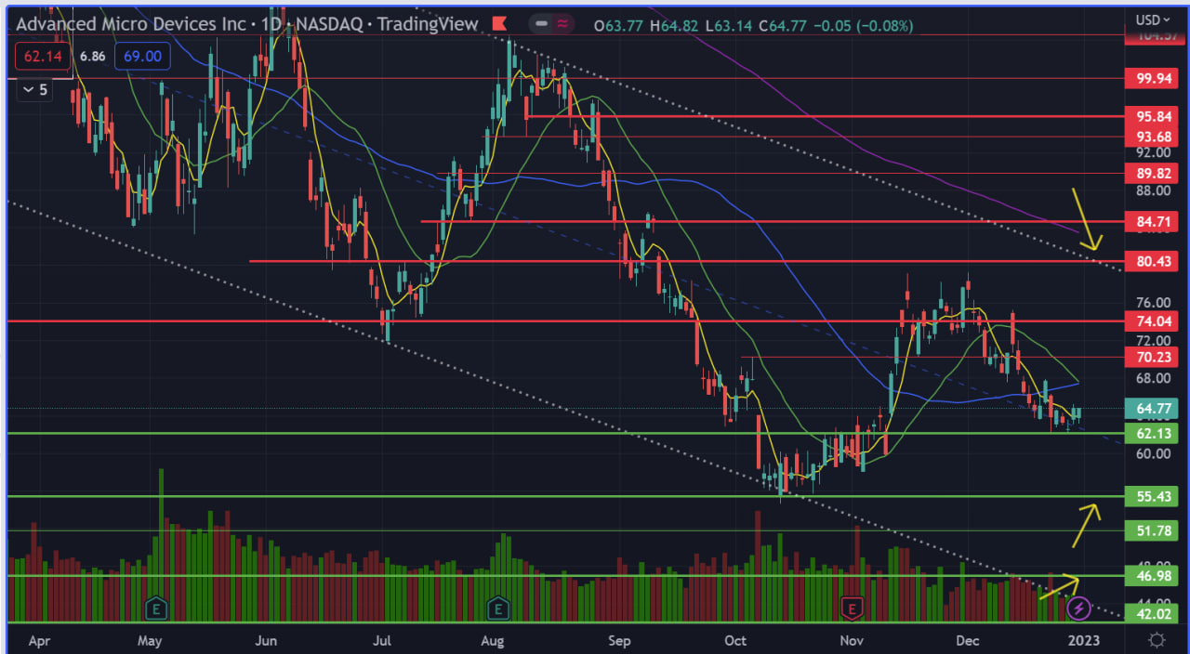Expand the collapsed indicators legend showing 5

coord(34,89)
